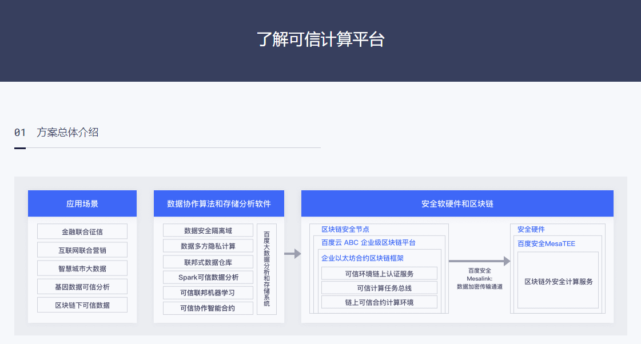Click the 数据协作算法和存储分析软件 header
Viewport: 641px width, 344px height.
click(x=219, y=203)
